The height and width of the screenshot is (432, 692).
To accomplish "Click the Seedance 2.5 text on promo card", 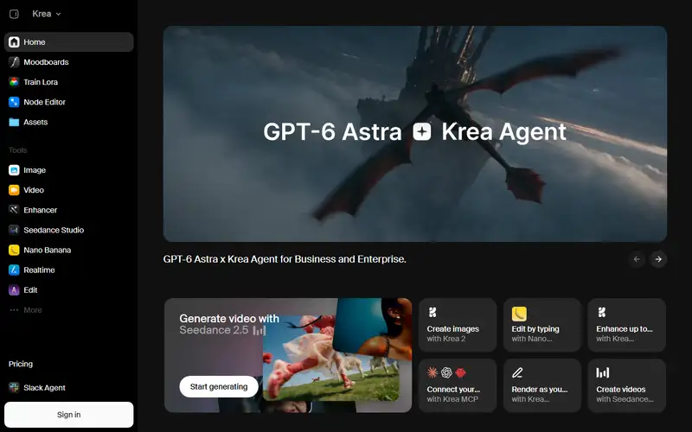I will click(214, 330).
